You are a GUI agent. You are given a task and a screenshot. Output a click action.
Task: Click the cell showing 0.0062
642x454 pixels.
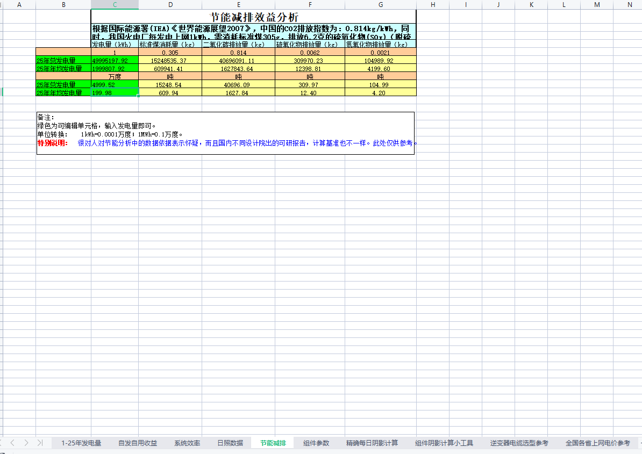pos(310,52)
